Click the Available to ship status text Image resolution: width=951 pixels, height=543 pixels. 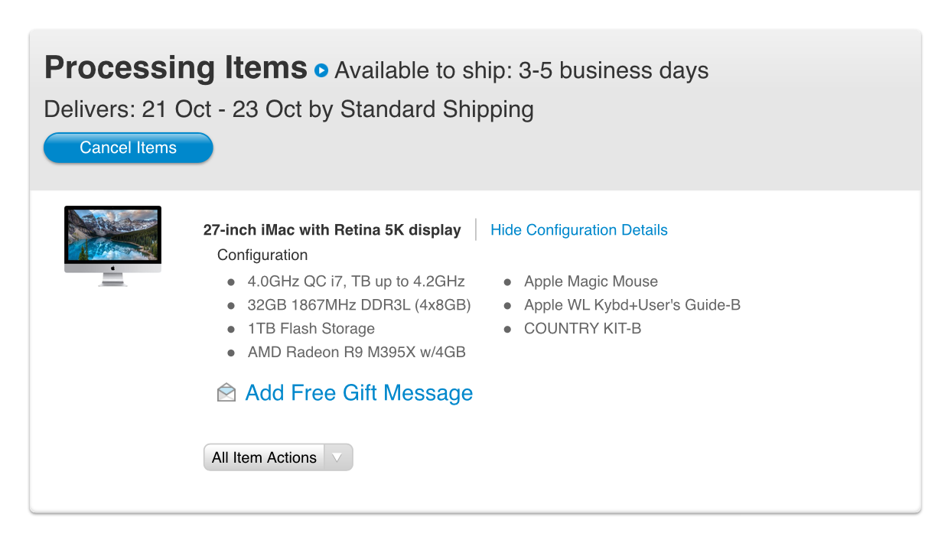[x=522, y=71]
